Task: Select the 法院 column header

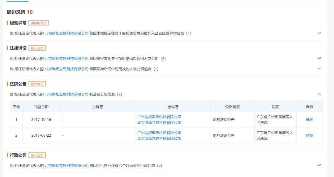Action: click(275, 107)
